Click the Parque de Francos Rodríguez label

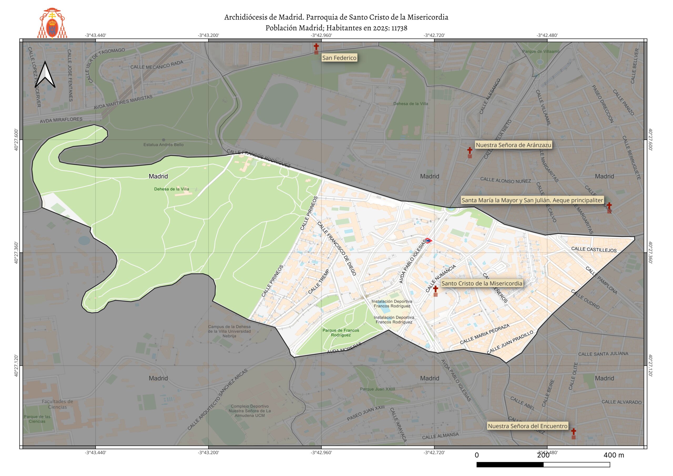click(341, 333)
